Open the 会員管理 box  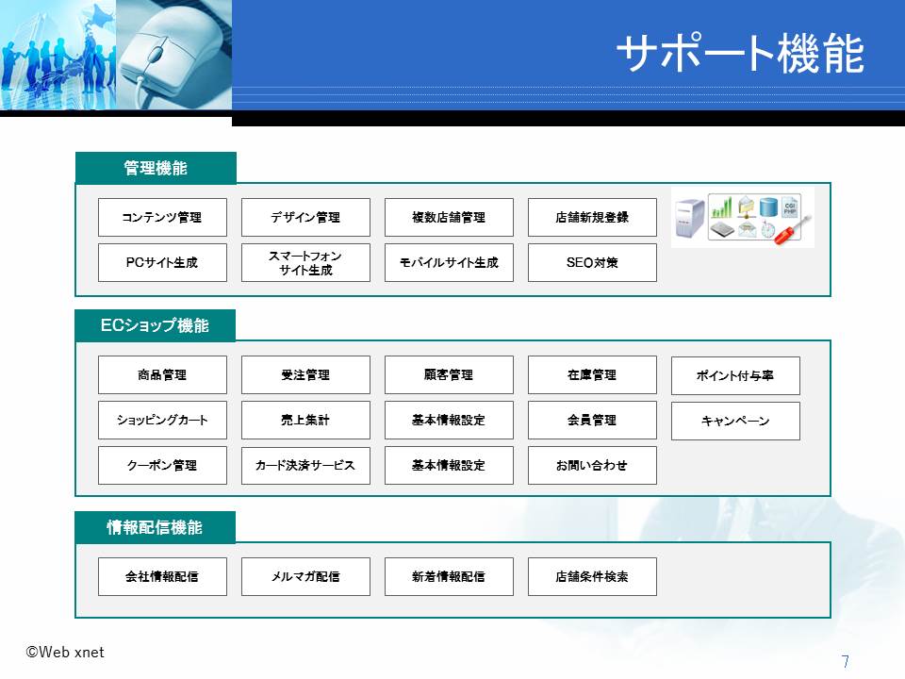pyautogui.click(x=592, y=420)
